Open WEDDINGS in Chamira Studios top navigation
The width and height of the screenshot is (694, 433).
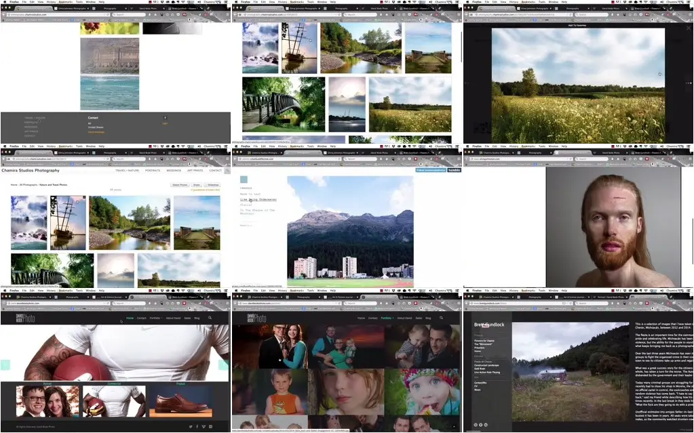pyautogui.click(x=174, y=170)
